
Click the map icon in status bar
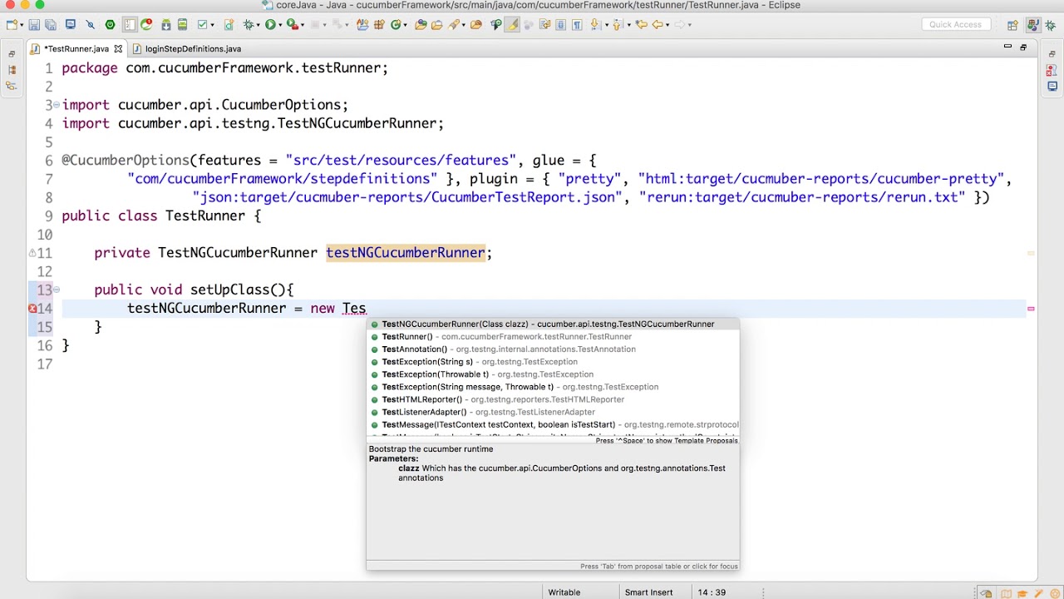pyautogui.click(x=1007, y=593)
